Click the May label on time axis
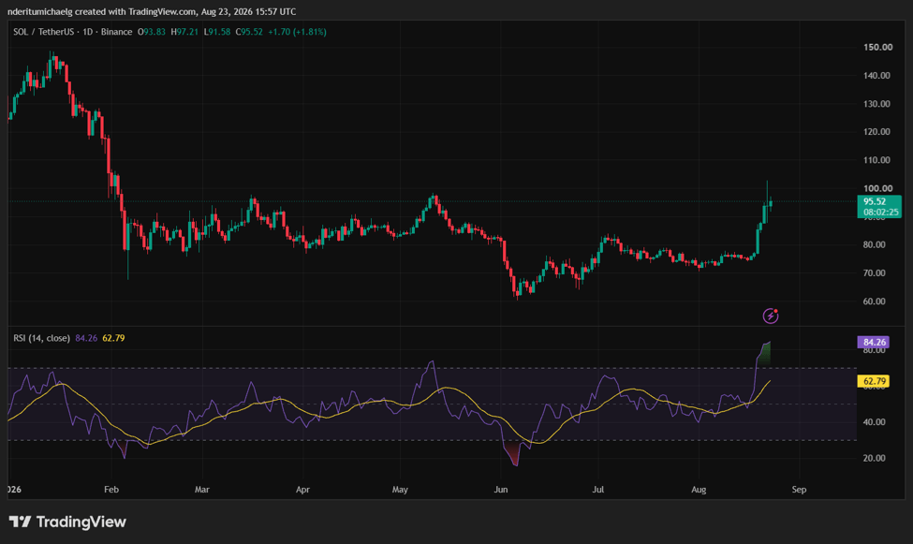The width and height of the screenshot is (913, 544). [400, 490]
